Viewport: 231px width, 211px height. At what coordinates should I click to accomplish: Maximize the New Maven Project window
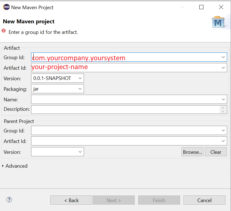tap(201, 7)
